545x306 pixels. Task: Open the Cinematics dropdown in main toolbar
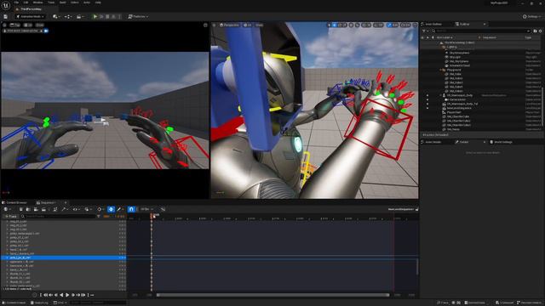[80, 17]
